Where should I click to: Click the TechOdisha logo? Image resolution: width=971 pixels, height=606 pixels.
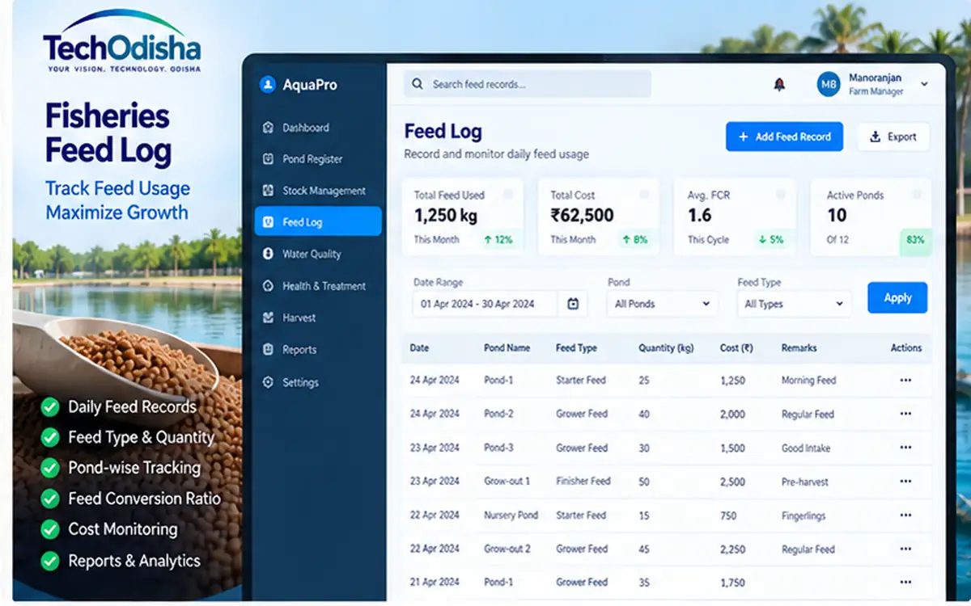[122, 42]
